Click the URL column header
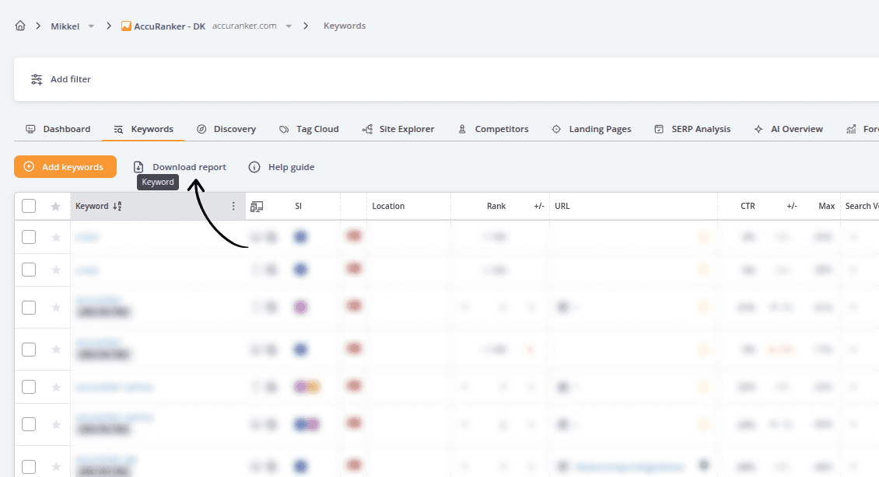 (562, 206)
